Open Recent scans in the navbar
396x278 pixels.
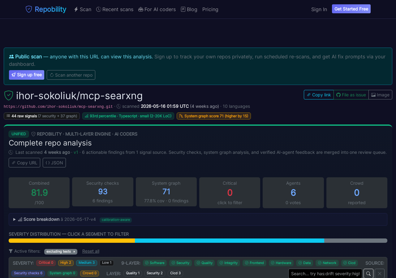pos(115,9)
